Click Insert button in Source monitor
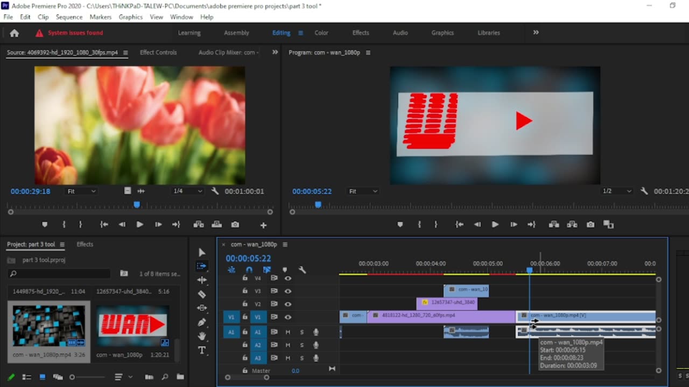The width and height of the screenshot is (689, 387). pyautogui.click(x=199, y=225)
